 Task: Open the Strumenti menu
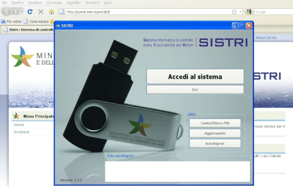point(92,2)
